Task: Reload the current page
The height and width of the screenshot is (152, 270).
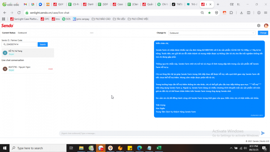Action: [19, 13]
